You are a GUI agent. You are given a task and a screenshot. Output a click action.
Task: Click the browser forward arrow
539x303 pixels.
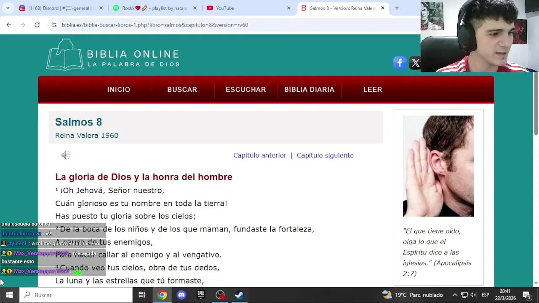coord(23,25)
